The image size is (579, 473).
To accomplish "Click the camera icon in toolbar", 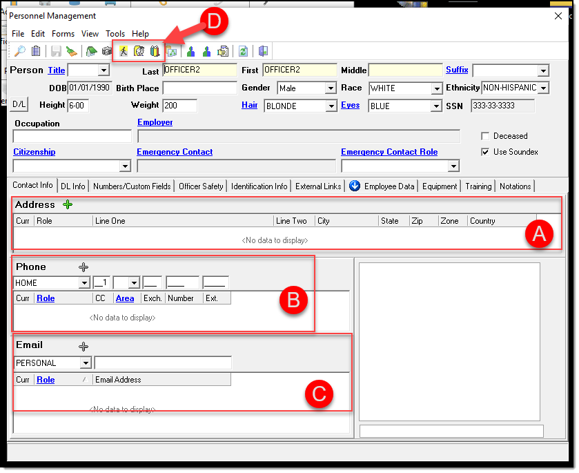I will point(107,51).
